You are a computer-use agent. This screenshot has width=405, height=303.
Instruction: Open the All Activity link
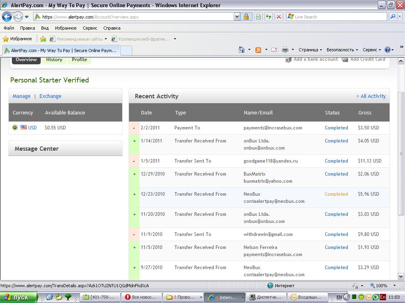[373, 96]
